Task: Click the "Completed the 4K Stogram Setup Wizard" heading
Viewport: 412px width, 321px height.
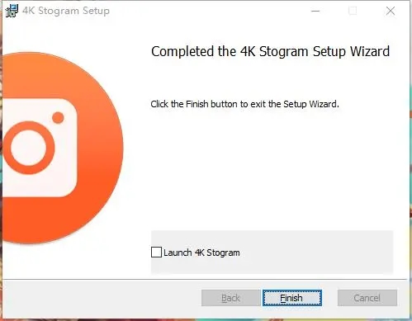Action: pos(271,51)
